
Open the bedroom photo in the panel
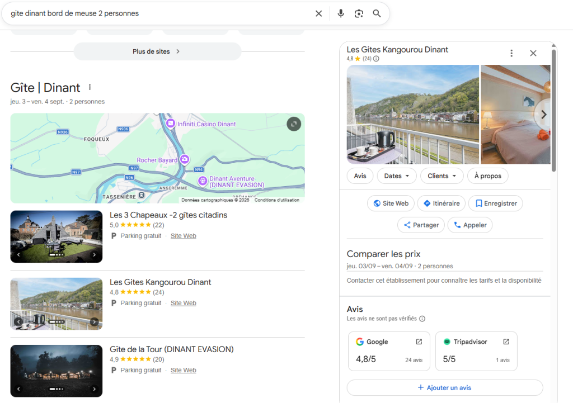[x=515, y=115]
